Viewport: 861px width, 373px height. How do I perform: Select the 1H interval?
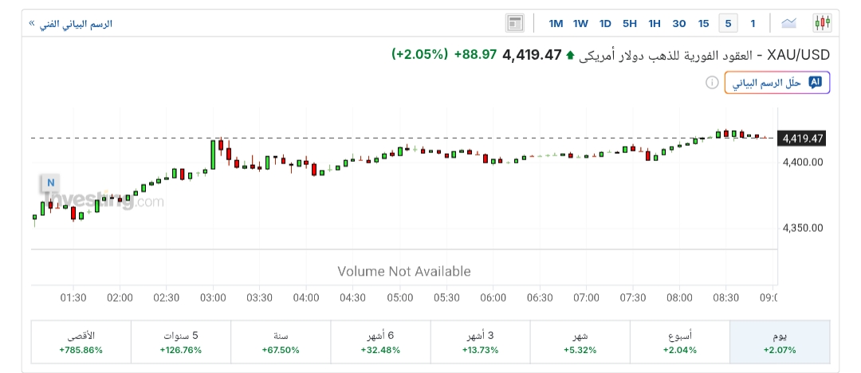(x=655, y=23)
